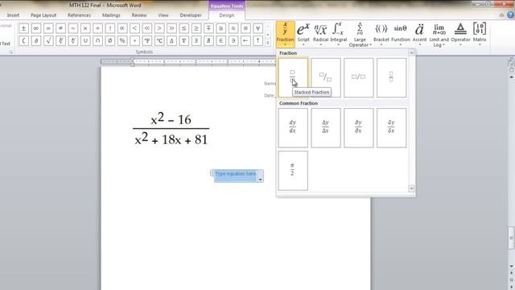
Task: Insert the union symbol
Action: (x=85, y=41)
